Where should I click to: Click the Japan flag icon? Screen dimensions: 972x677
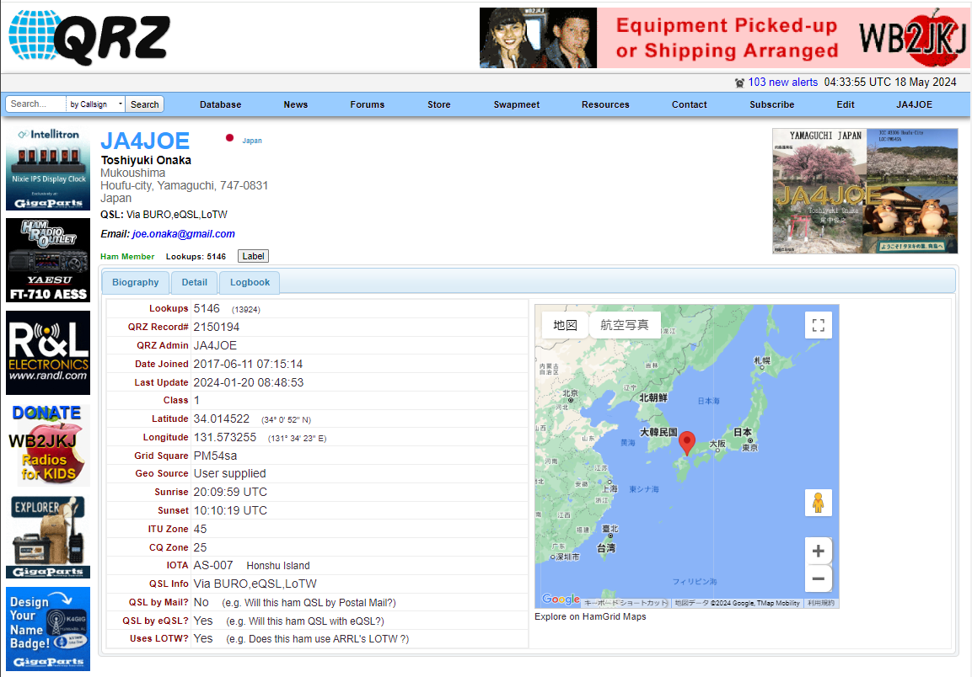(229, 138)
